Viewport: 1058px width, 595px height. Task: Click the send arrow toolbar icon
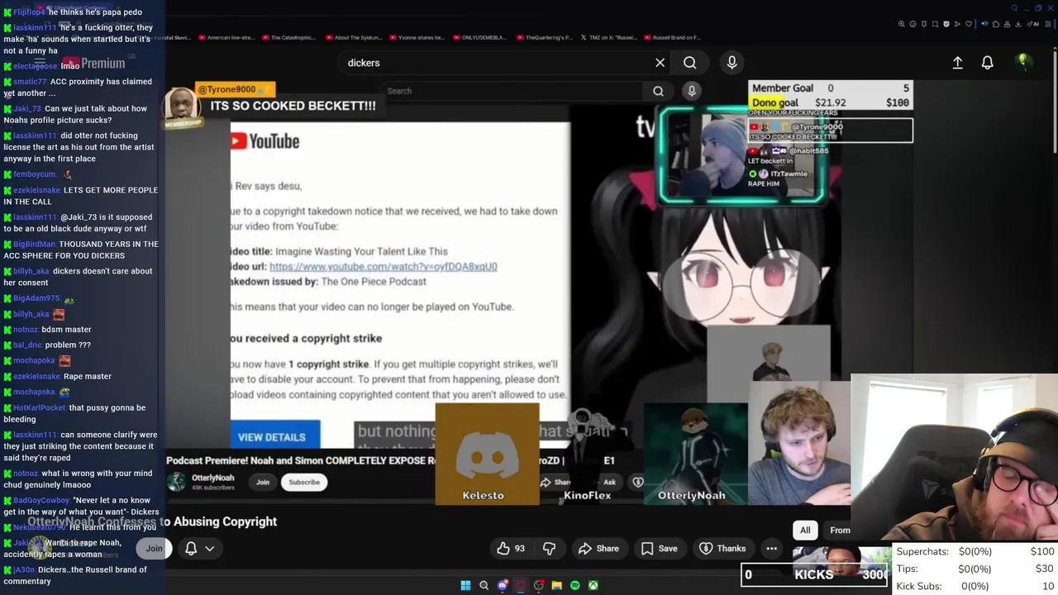pyautogui.click(x=957, y=24)
